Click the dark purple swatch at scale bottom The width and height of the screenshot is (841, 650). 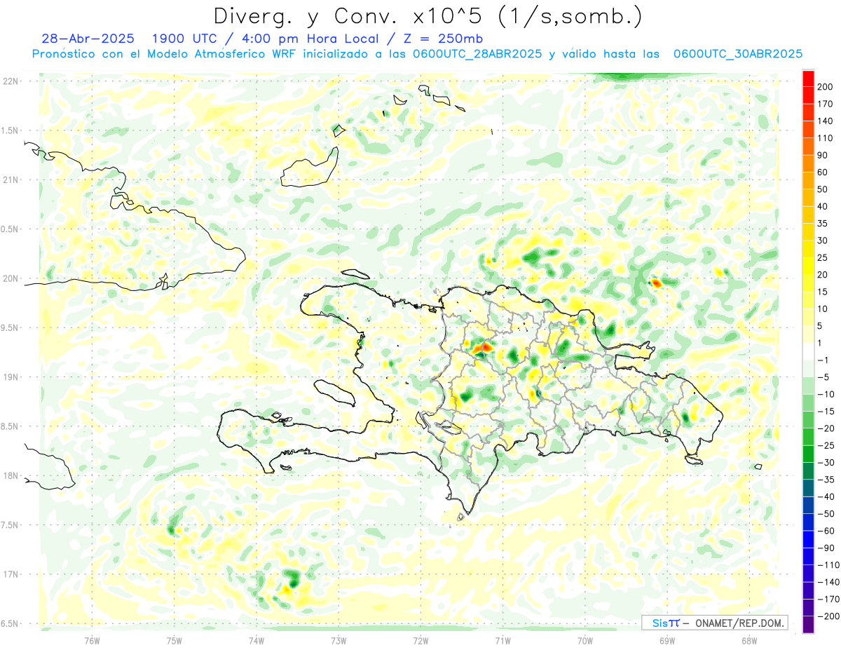[808, 625]
